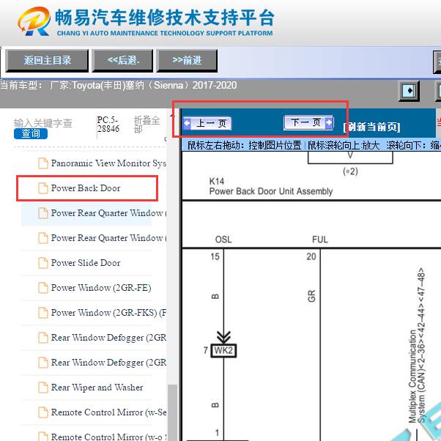441x441 pixels.
Task: Click the right arrow icon on 下一页
Action: 329,122
